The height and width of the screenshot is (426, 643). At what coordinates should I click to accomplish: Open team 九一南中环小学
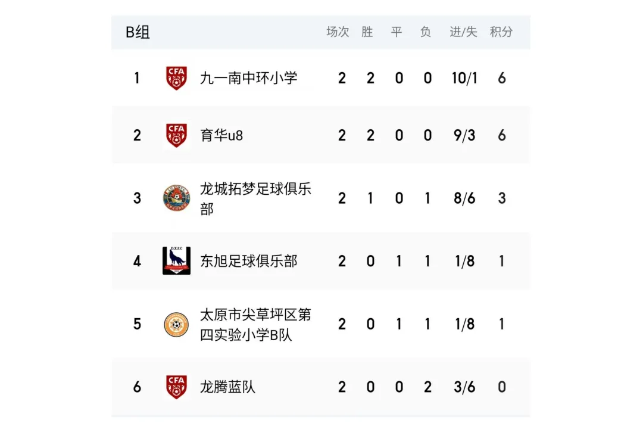click(248, 78)
